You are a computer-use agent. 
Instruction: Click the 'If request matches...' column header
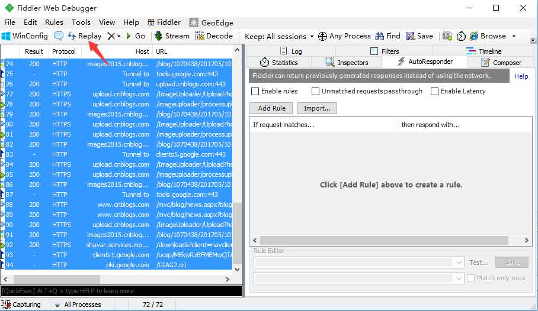click(324, 125)
